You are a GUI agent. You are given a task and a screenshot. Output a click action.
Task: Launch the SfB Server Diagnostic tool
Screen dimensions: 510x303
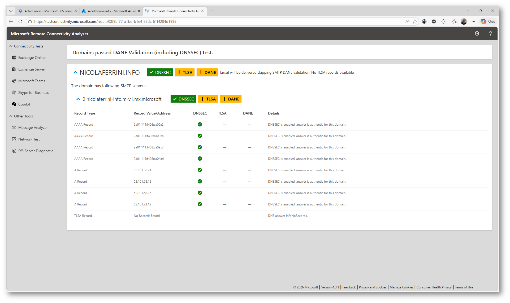pos(36,151)
